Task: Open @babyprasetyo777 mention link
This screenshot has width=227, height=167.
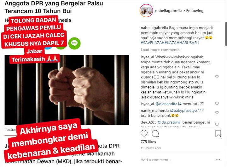Action: pos(186,111)
